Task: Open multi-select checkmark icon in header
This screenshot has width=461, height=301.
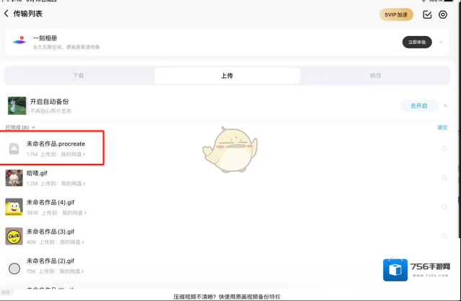Action: pyautogui.click(x=427, y=14)
